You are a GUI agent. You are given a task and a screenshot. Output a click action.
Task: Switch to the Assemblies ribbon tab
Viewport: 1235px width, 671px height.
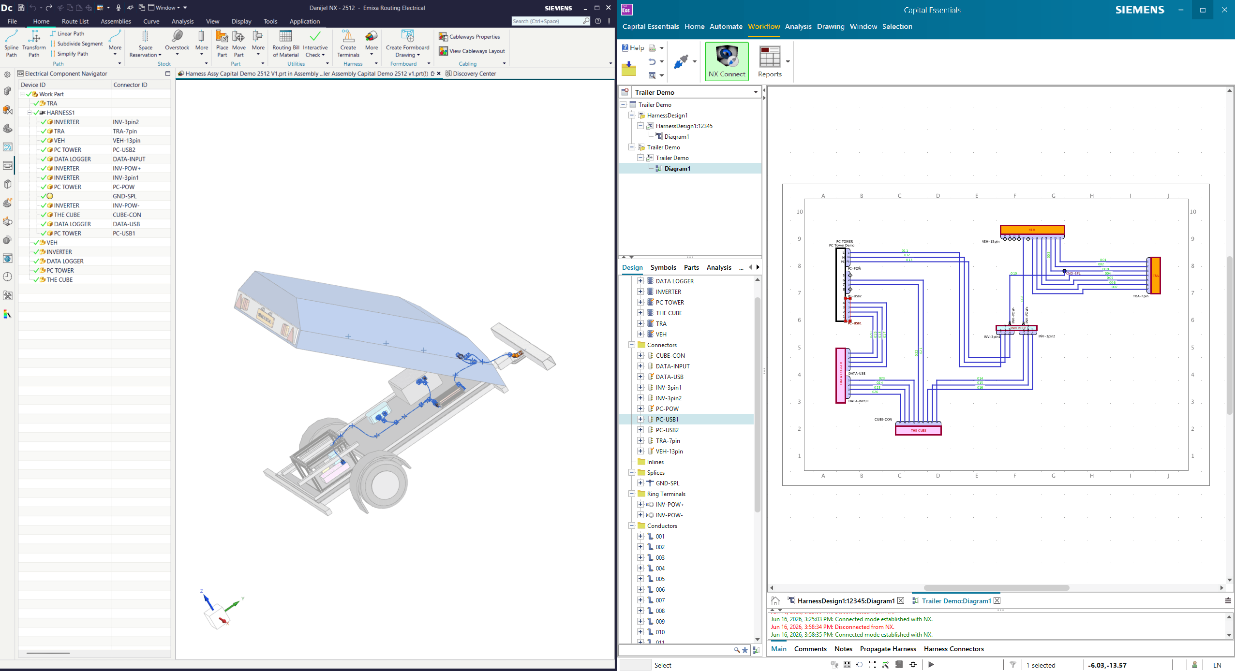116,21
